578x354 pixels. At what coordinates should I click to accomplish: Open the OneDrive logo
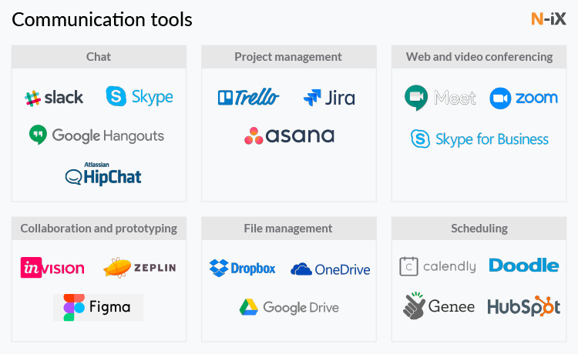click(x=331, y=269)
